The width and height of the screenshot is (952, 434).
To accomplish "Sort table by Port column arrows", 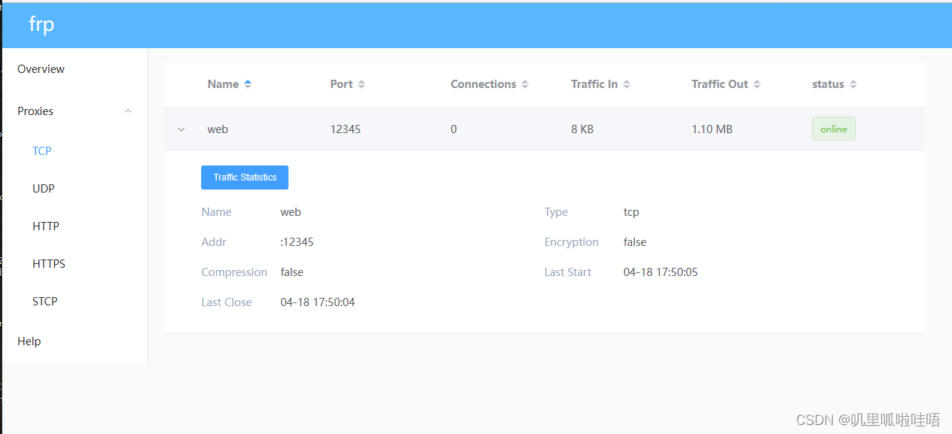I will point(362,84).
